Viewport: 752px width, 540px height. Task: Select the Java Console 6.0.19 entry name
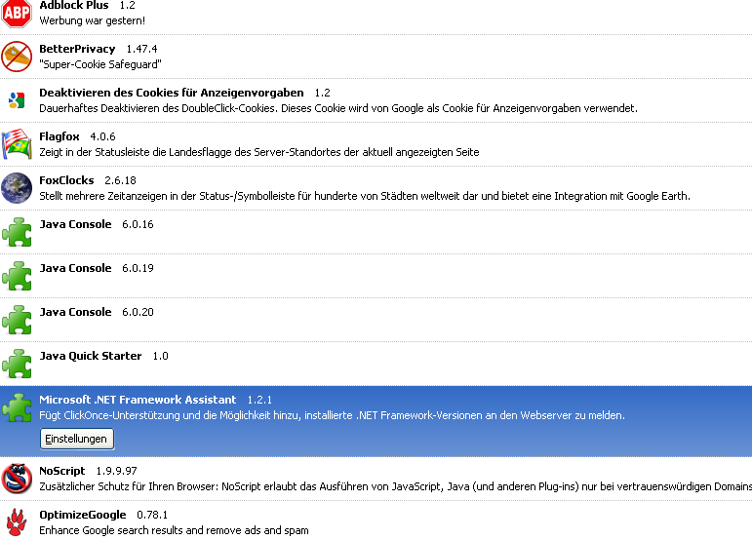click(75, 268)
